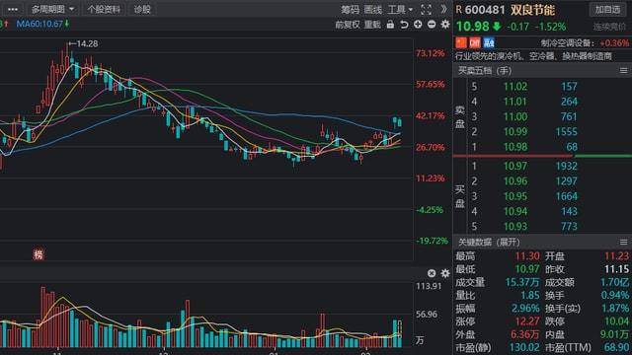632x355 pixels.
Task: Toggle 前复权 price adjustment
Action: [347, 25]
